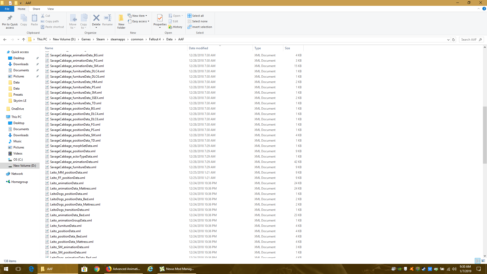Launch Google Chrome from taskbar
Image resolution: width=487 pixels, height=274 pixels.
97,269
